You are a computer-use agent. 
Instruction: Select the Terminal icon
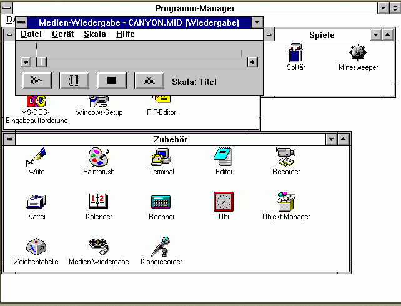pos(161,157)
